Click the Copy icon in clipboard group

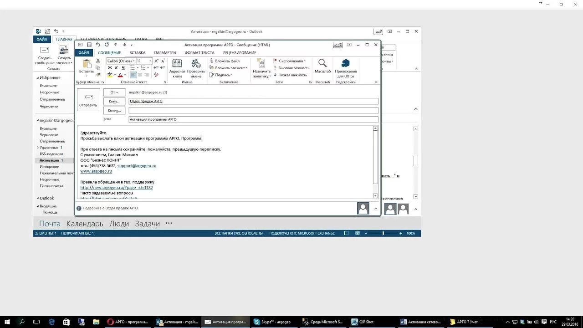coord(98,67)
